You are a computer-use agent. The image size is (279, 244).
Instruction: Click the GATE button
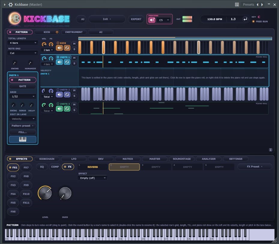[23, 86]
